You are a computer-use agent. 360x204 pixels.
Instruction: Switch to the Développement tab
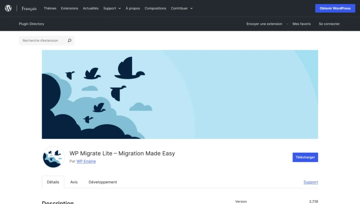pyautogui.click(x=103, y=182)
